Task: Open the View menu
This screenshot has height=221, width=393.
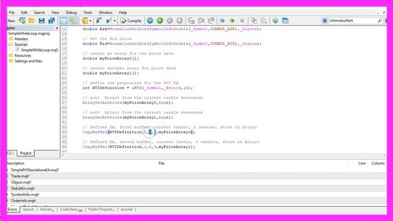Action: [55, 12]
